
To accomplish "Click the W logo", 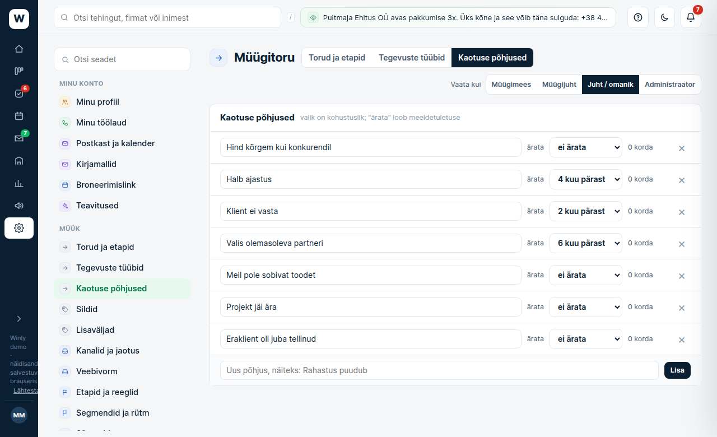I will click(19, 19).
